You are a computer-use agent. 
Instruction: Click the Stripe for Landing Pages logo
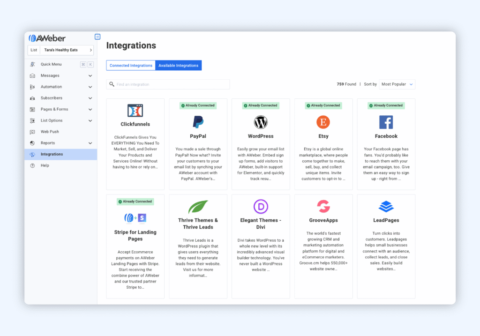point(135,218)
